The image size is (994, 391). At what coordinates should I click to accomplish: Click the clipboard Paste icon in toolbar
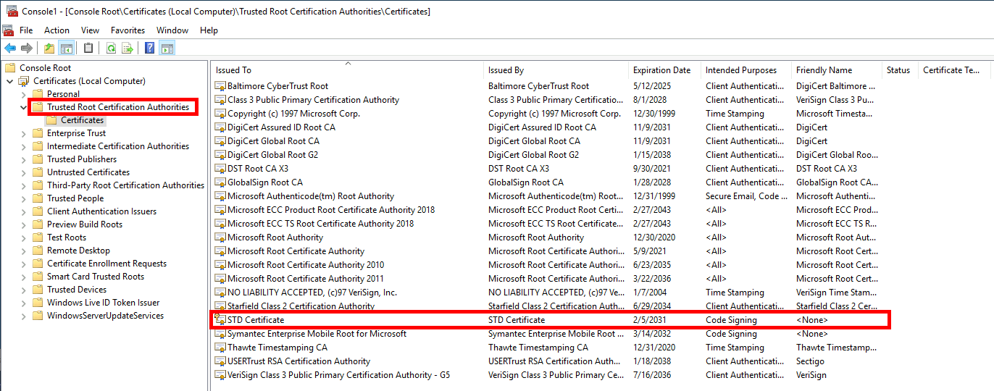tap(88, 49)
